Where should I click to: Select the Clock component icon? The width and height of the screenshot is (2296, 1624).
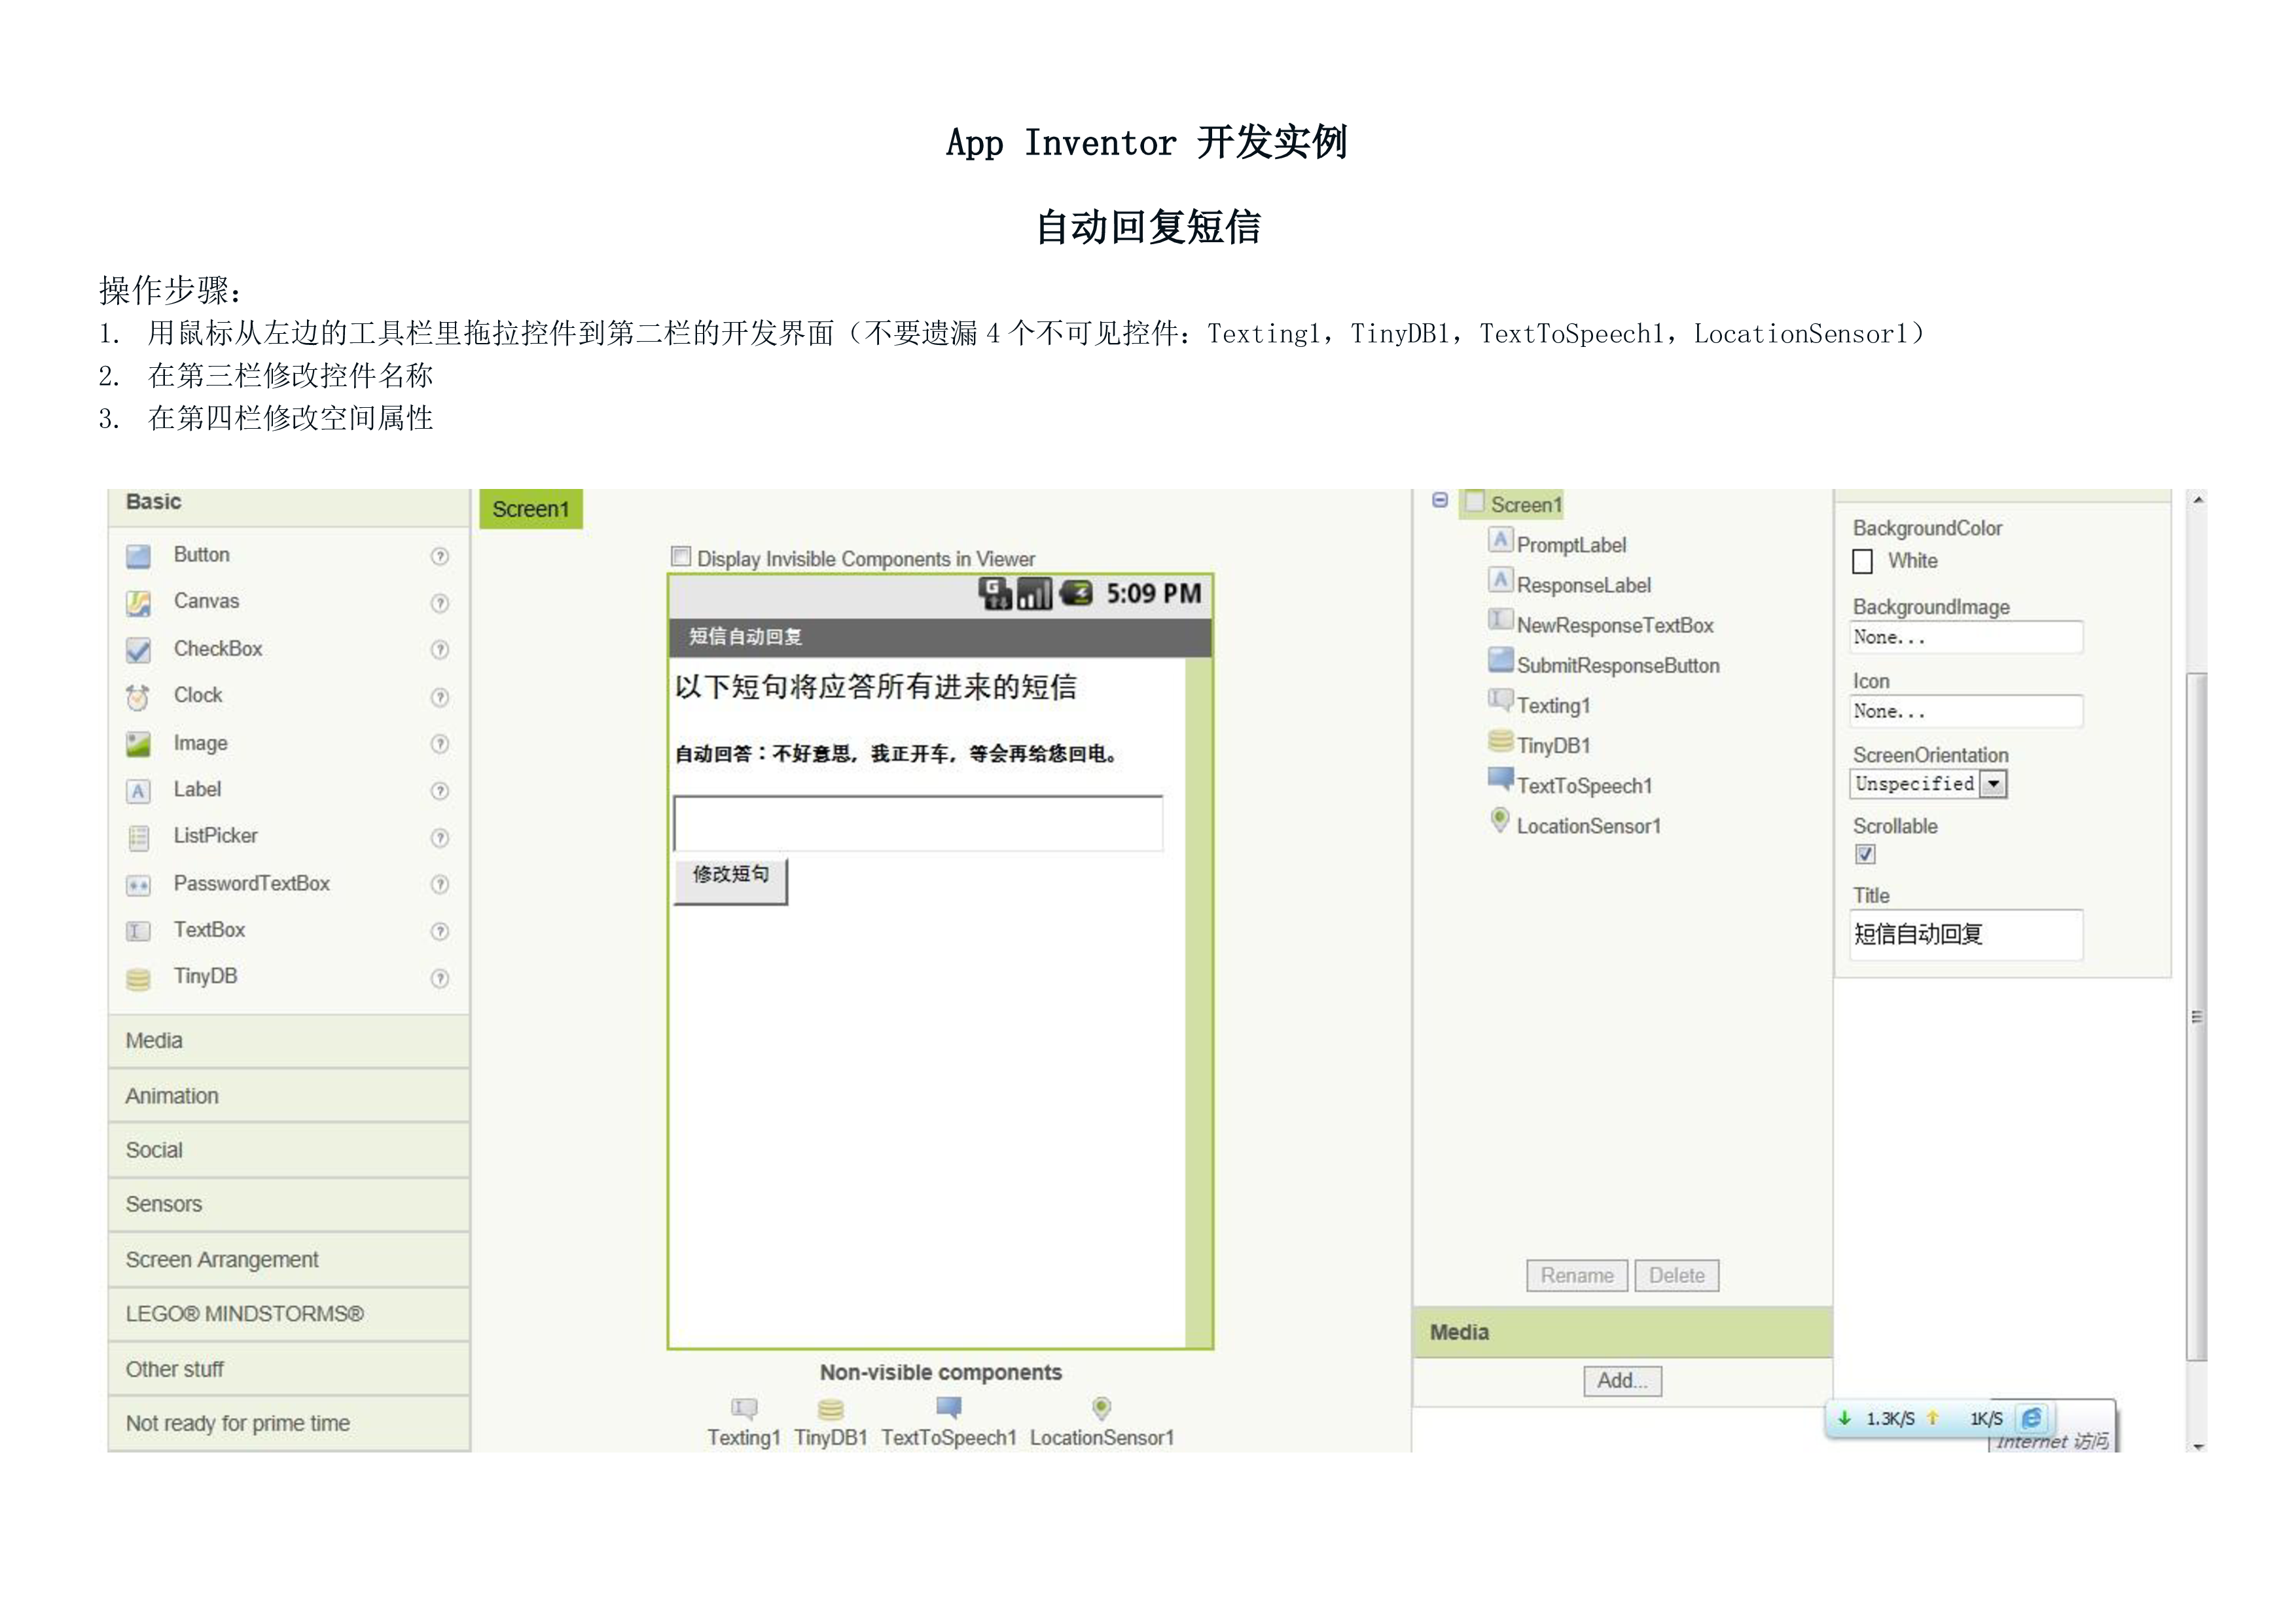[x=138, y=697]
